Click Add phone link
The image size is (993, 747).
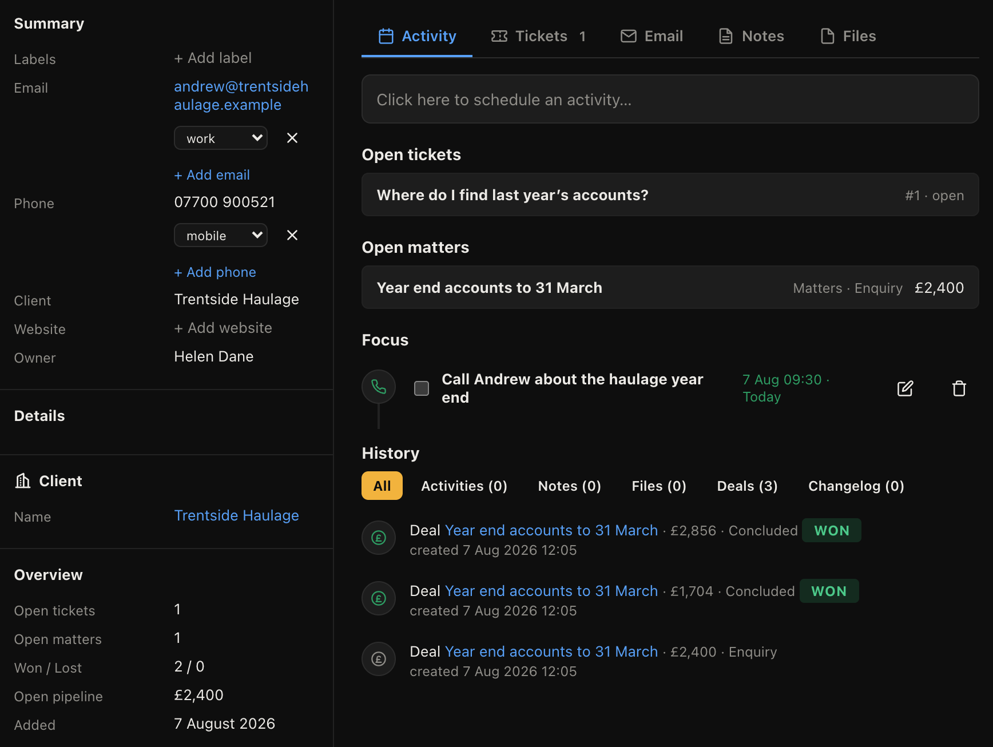click(x=215, y=272)
